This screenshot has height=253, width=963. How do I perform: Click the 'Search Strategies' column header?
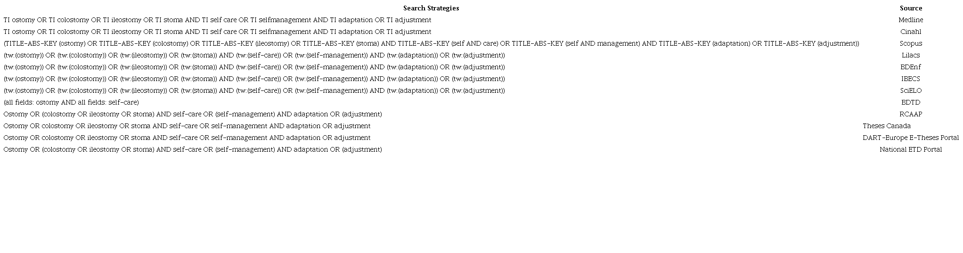pyautogui.click(x=431, y=8)
